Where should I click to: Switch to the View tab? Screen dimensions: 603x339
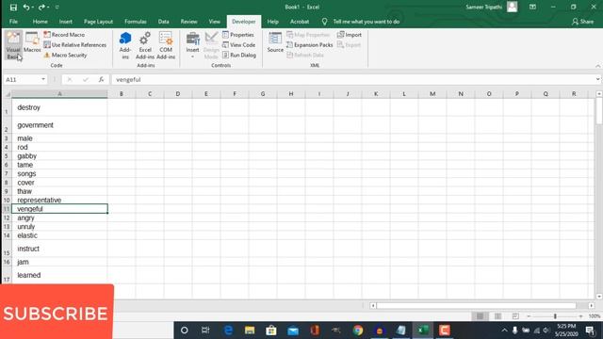(x=214, y=22)
